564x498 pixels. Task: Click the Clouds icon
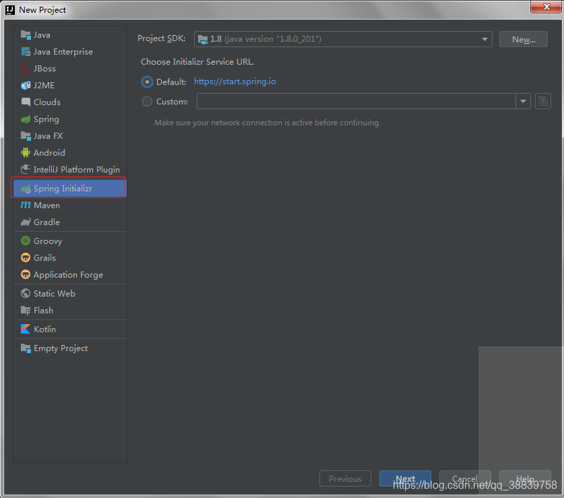[26, 102]
